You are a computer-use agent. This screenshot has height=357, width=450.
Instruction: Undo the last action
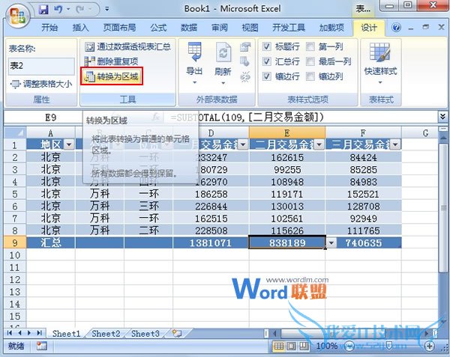click(x=58, y=10)
